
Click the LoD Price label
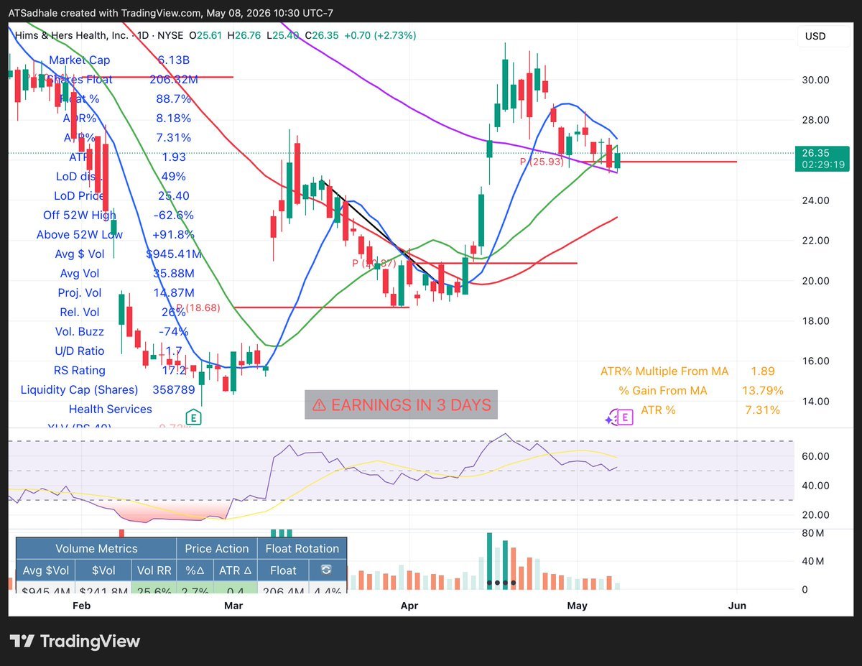click(x=80, y=196)
